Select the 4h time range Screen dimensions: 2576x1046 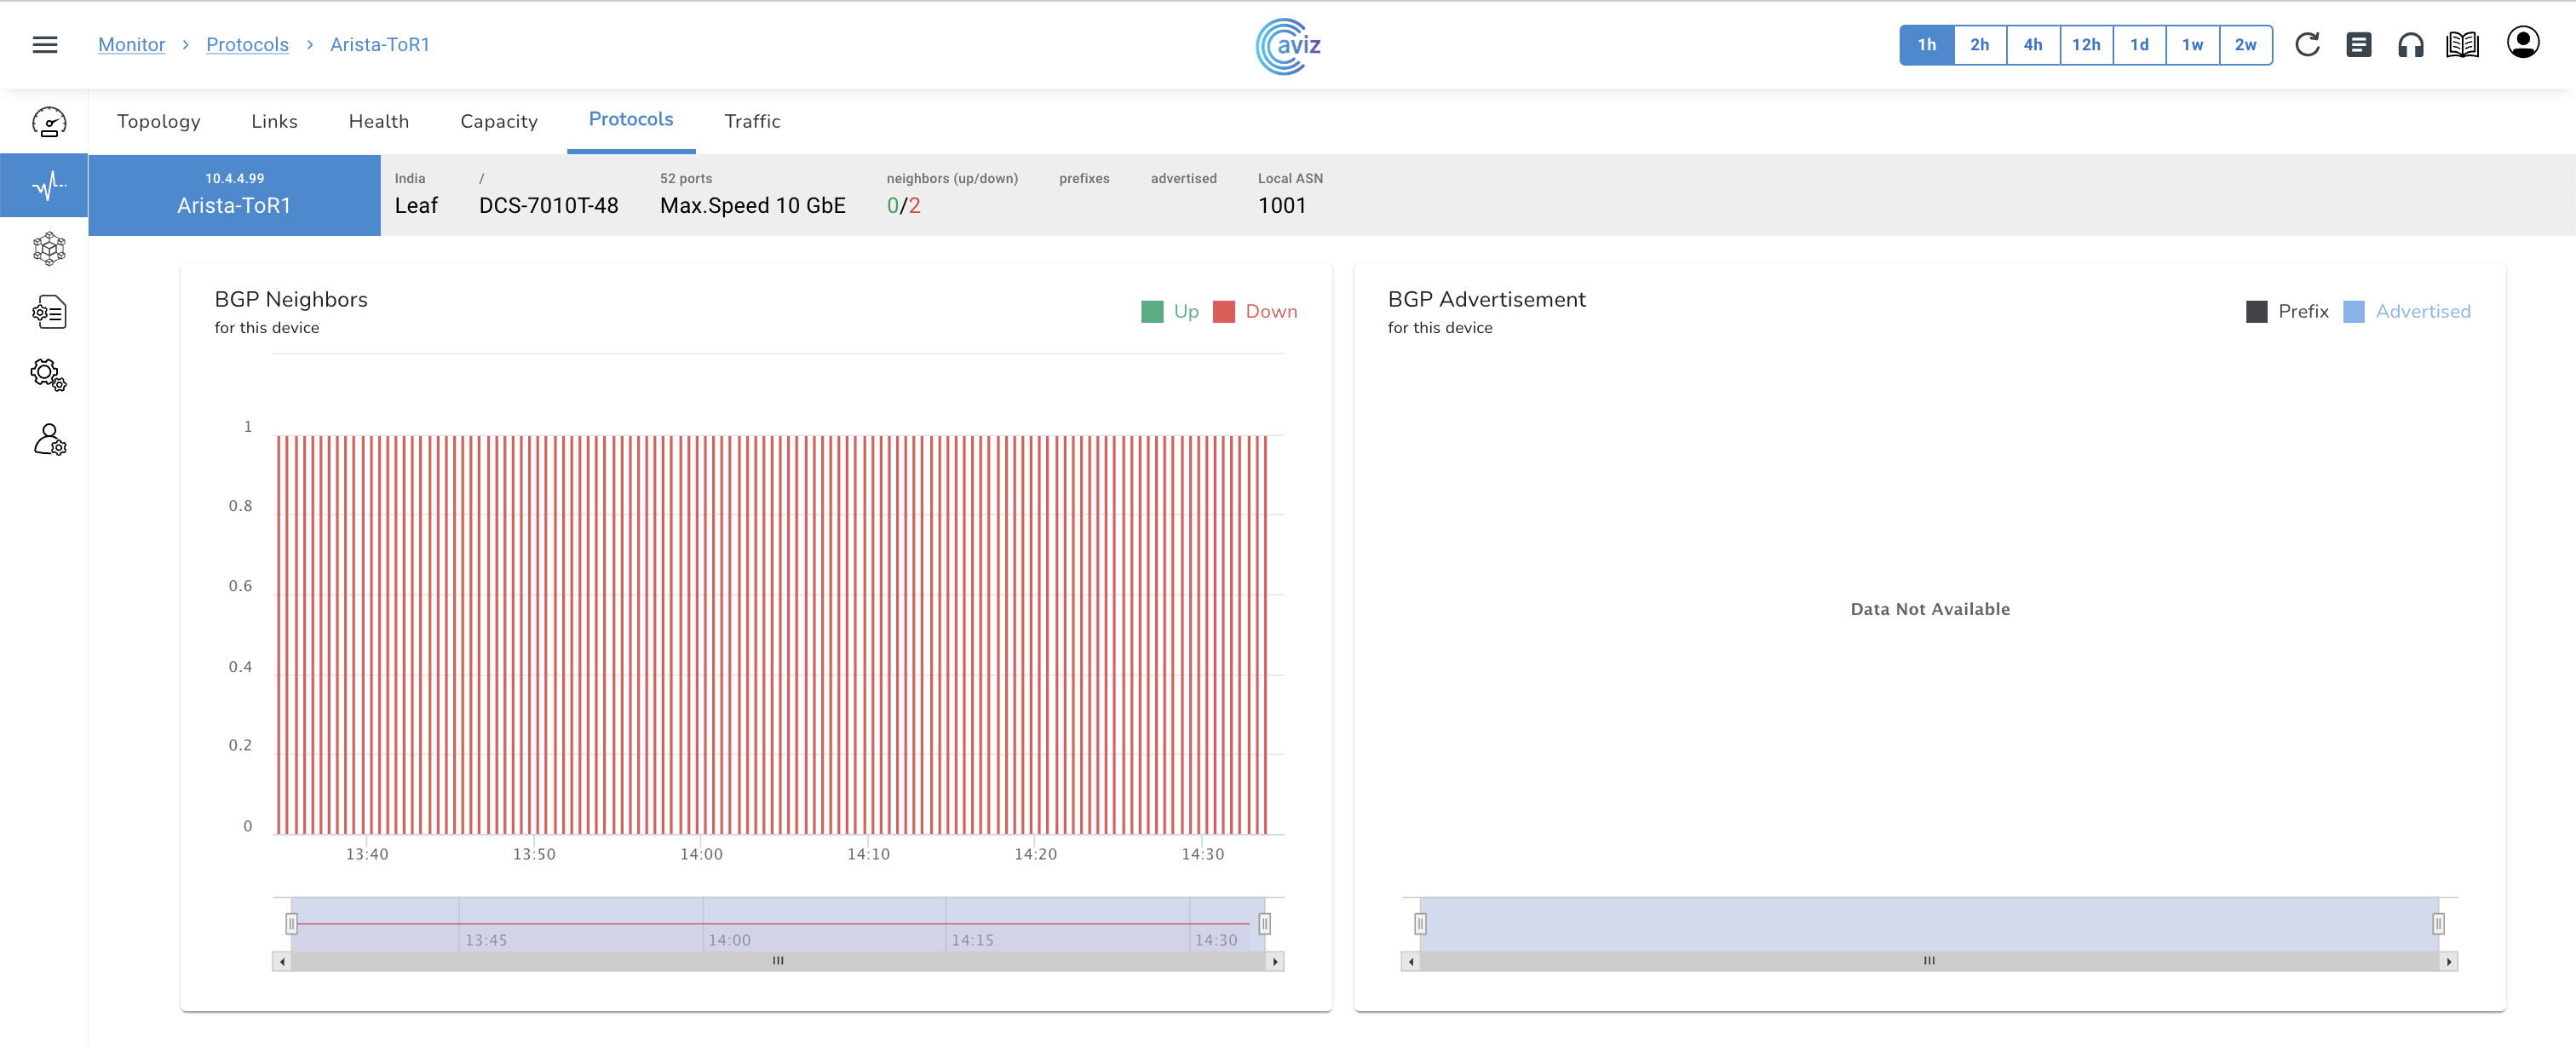(2032, 45)
